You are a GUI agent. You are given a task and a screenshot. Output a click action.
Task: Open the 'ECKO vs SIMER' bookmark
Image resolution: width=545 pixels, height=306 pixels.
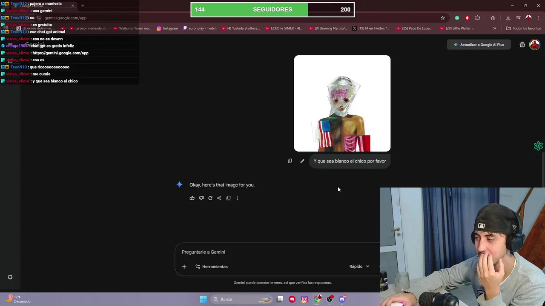284,28
